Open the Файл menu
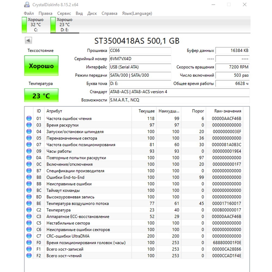The height and width of the screenshot is (272, 272). (29, 13)
